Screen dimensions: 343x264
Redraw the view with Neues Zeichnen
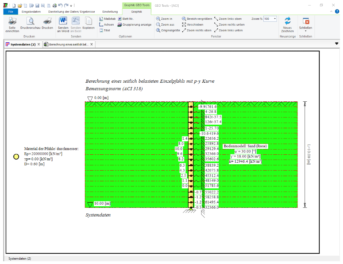pyautogui.click(x=288, y=25)
